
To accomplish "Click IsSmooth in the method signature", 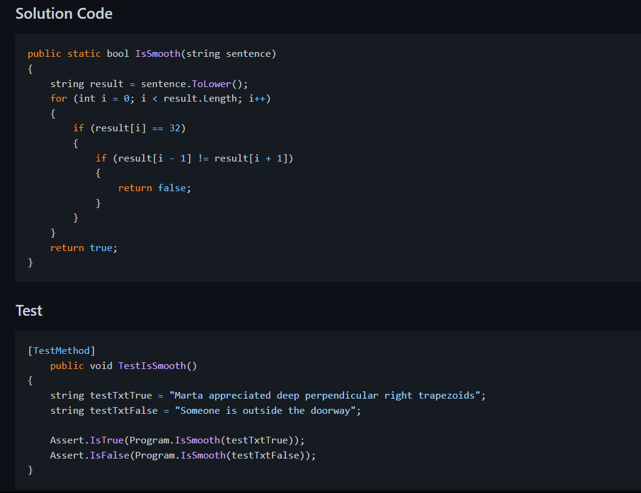I will (x=158, y=54).
